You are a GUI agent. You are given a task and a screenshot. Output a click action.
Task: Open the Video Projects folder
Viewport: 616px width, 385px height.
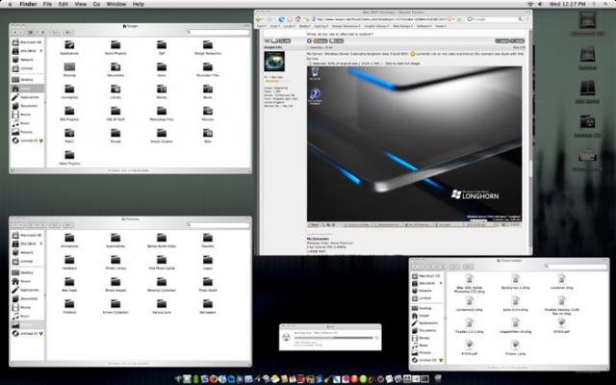tap(69, 155)
